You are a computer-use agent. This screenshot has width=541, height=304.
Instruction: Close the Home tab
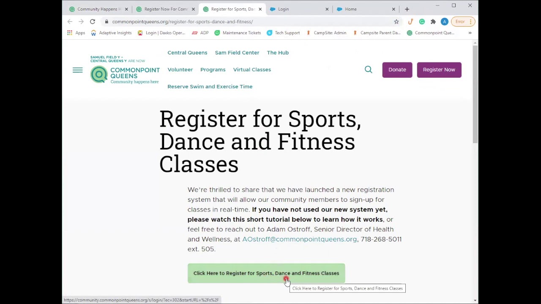click(x=393, y=9)
